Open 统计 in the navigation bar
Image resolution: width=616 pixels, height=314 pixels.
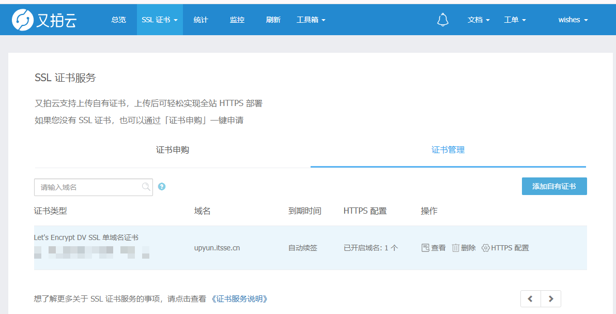(x=201, y=20)
